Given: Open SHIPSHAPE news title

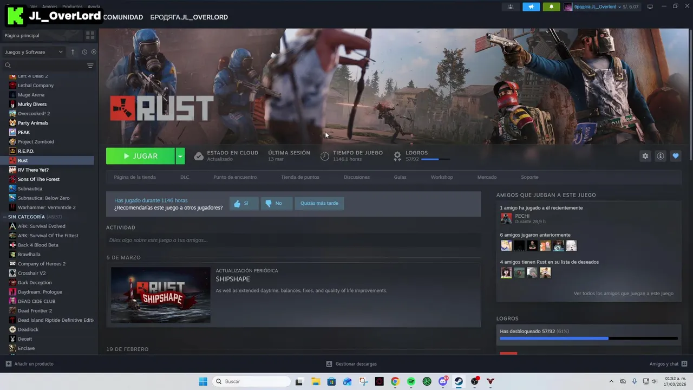Looking at the screenshot, I should coord(233,279).
